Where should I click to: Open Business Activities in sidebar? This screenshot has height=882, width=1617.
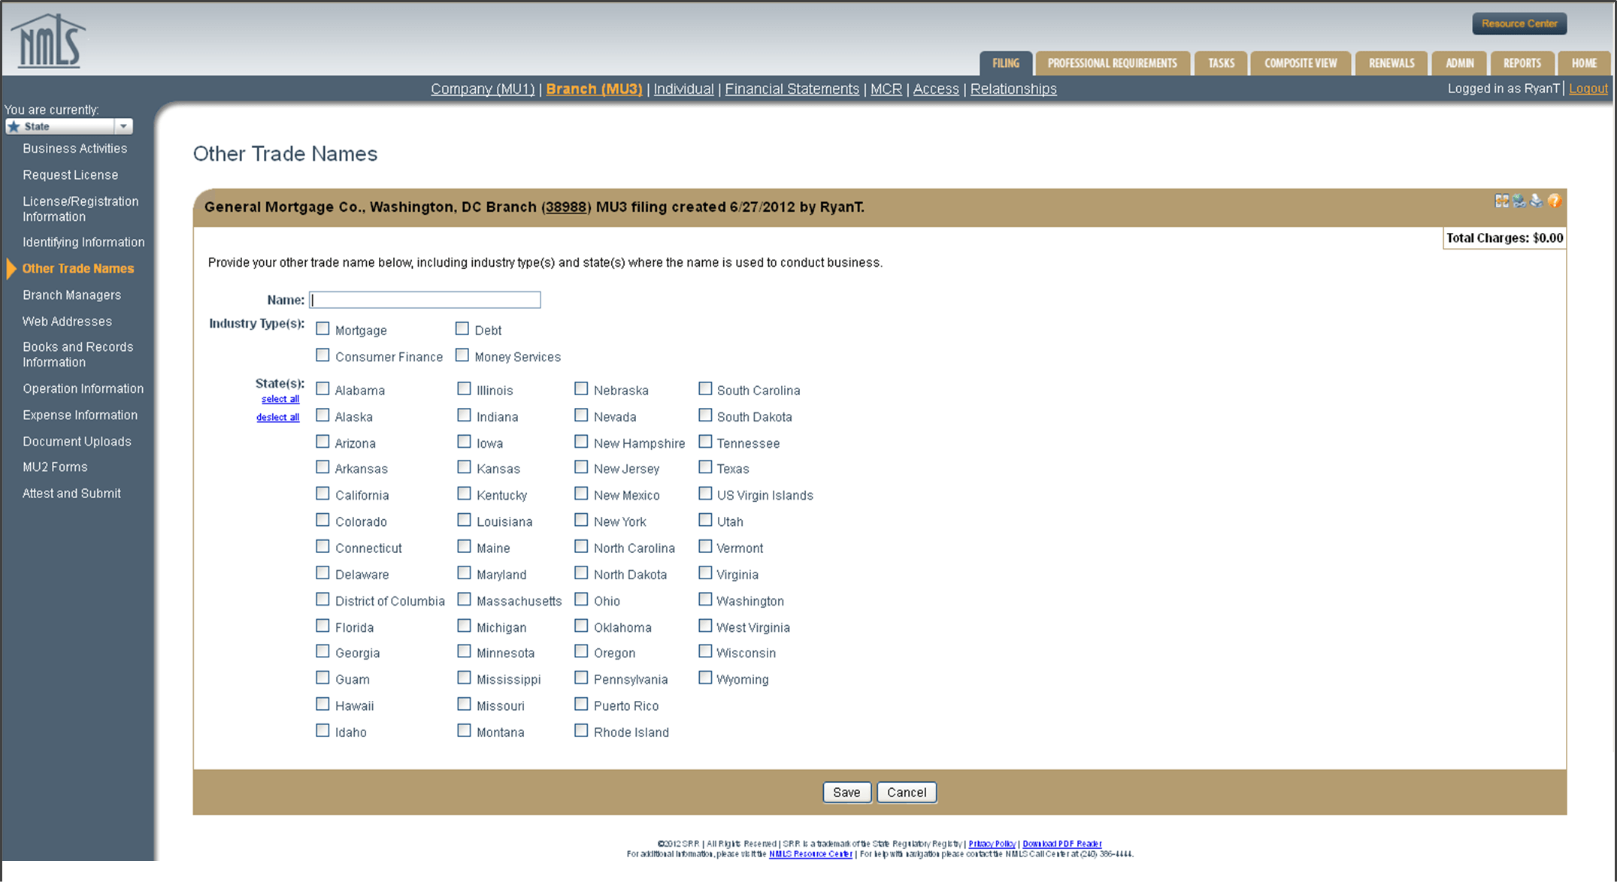74,148
